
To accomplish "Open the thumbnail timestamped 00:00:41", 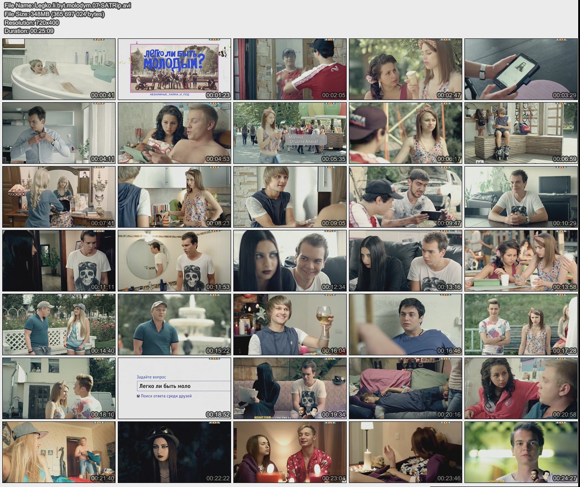I will (59, 69).
